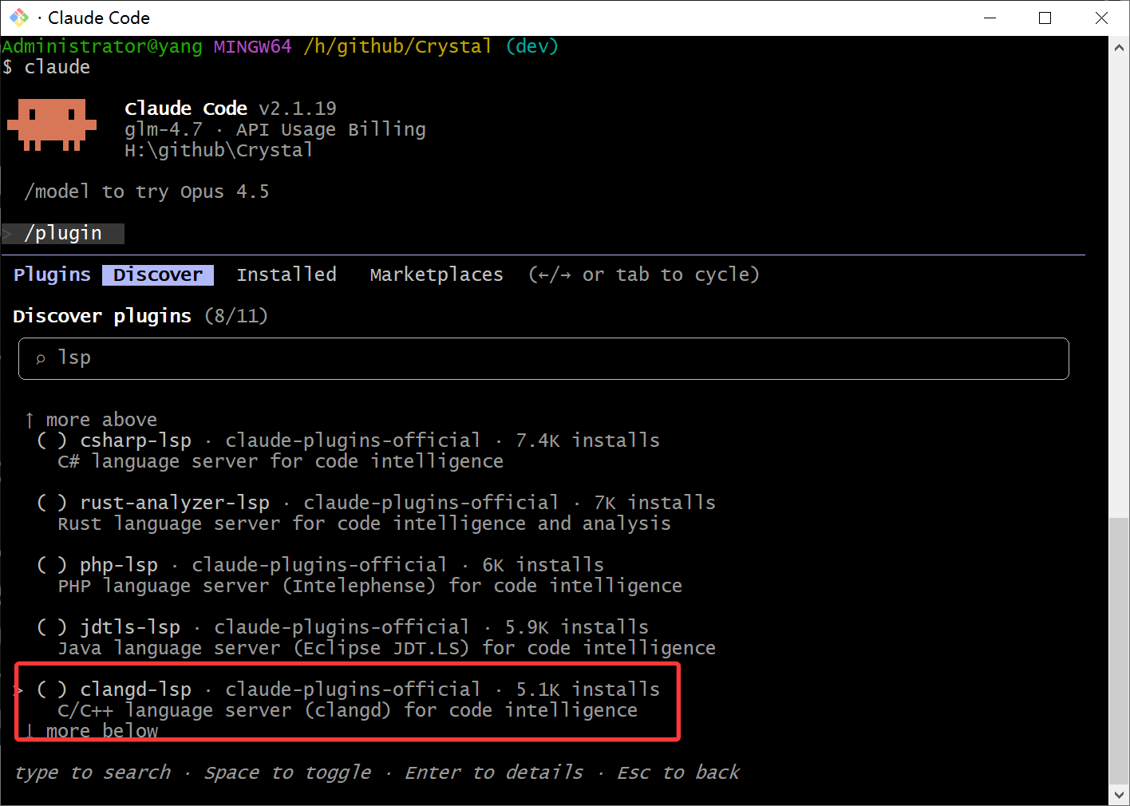
Task: Toggle the csharp-lsp plugin checkbox
Action: (x=52, y=441)
